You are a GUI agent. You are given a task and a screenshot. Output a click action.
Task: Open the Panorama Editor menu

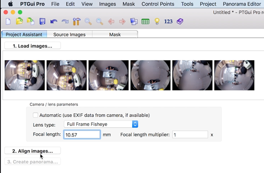pos(242,4)
